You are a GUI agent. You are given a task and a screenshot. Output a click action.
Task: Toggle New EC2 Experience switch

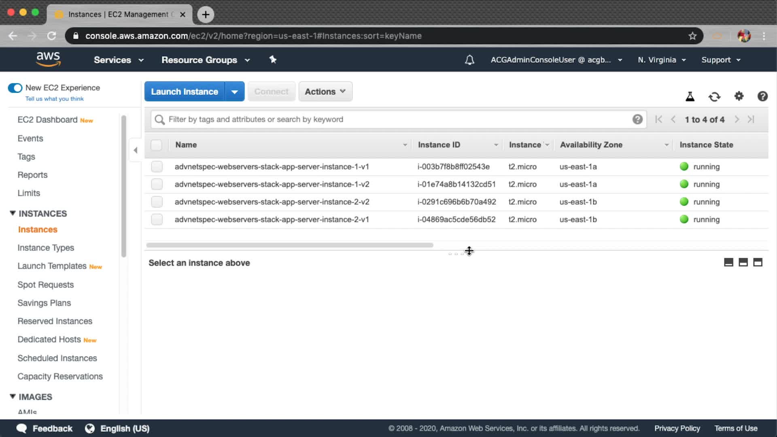click(x=15, y=88)
